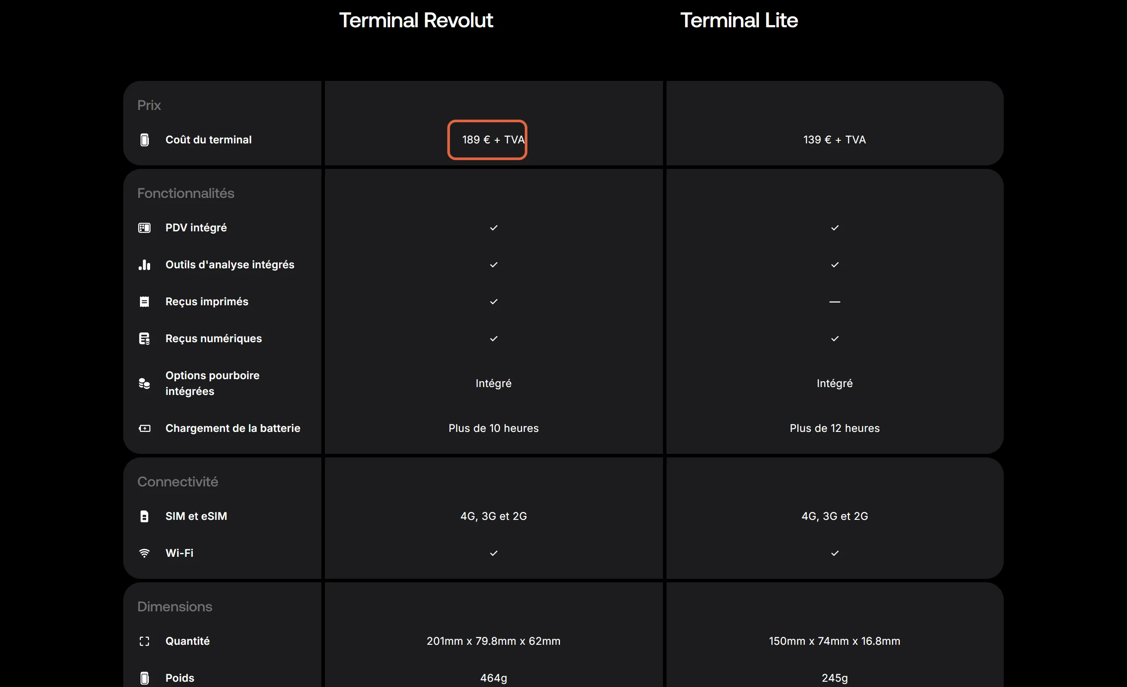Click the PDV intégré checkmark under Terminal Lite
Image resolution: width=1127 pixels, height=687 pixels.
pos(835,228)
